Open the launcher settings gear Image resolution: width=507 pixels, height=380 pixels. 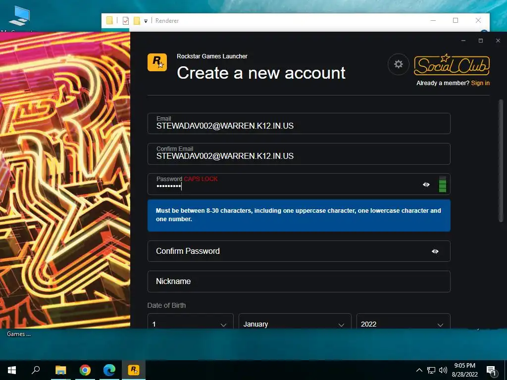pyautogui.click(x=399, y=64)
